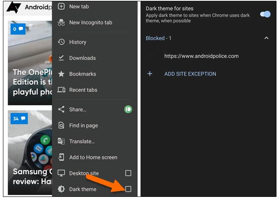Check the Desktop site checkbox

pyautogui.click(x=128, y=173)
